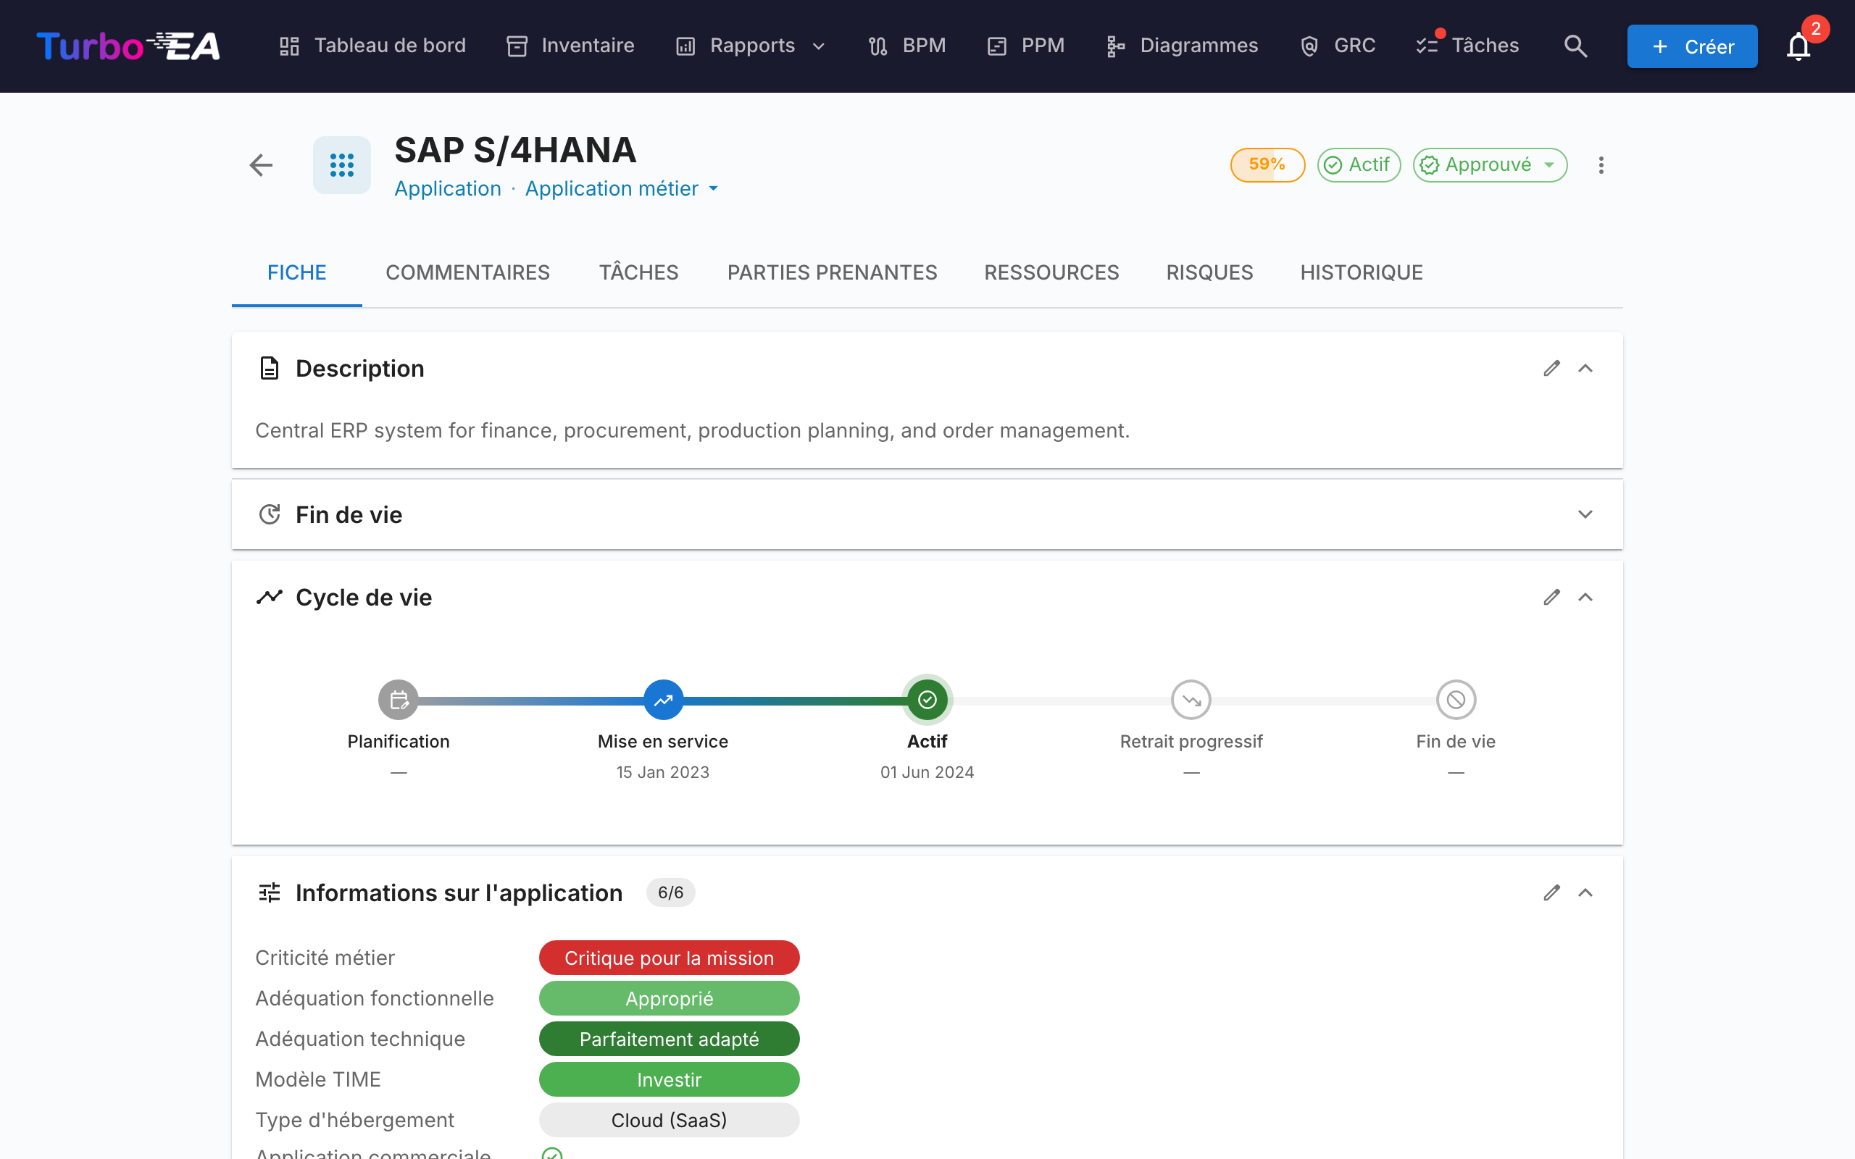
Task: Select the FICHE tab
Action: [x=296, y=273]
